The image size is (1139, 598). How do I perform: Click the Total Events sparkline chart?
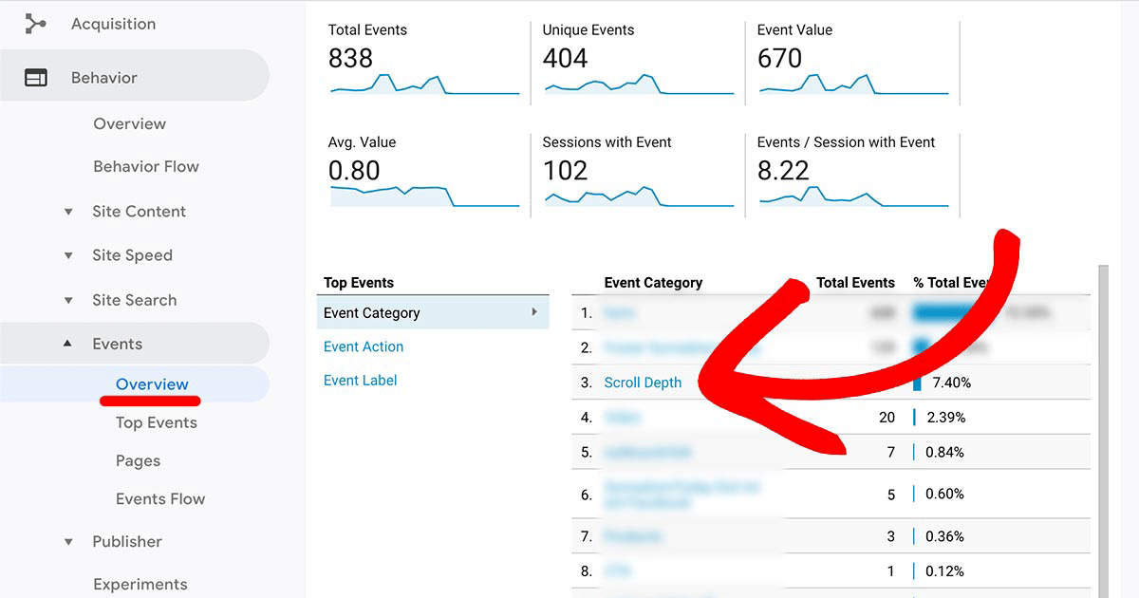(424, 85)
